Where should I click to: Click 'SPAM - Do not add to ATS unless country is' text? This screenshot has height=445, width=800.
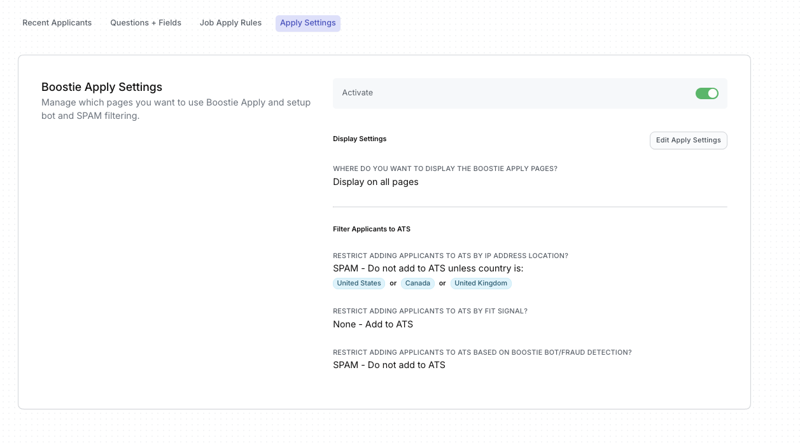(x=428, y=268)
